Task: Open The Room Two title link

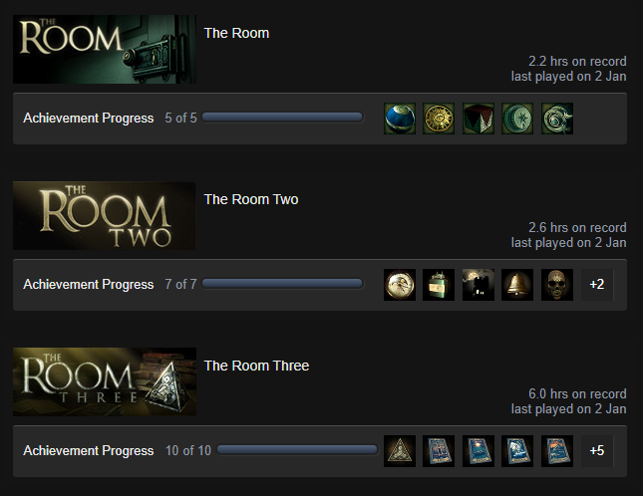Action: click(251, 199)
